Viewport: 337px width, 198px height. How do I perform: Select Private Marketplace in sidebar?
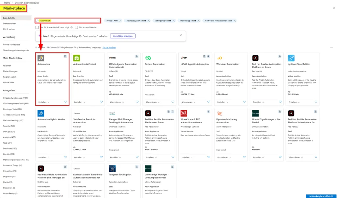[x=12, y=45]
